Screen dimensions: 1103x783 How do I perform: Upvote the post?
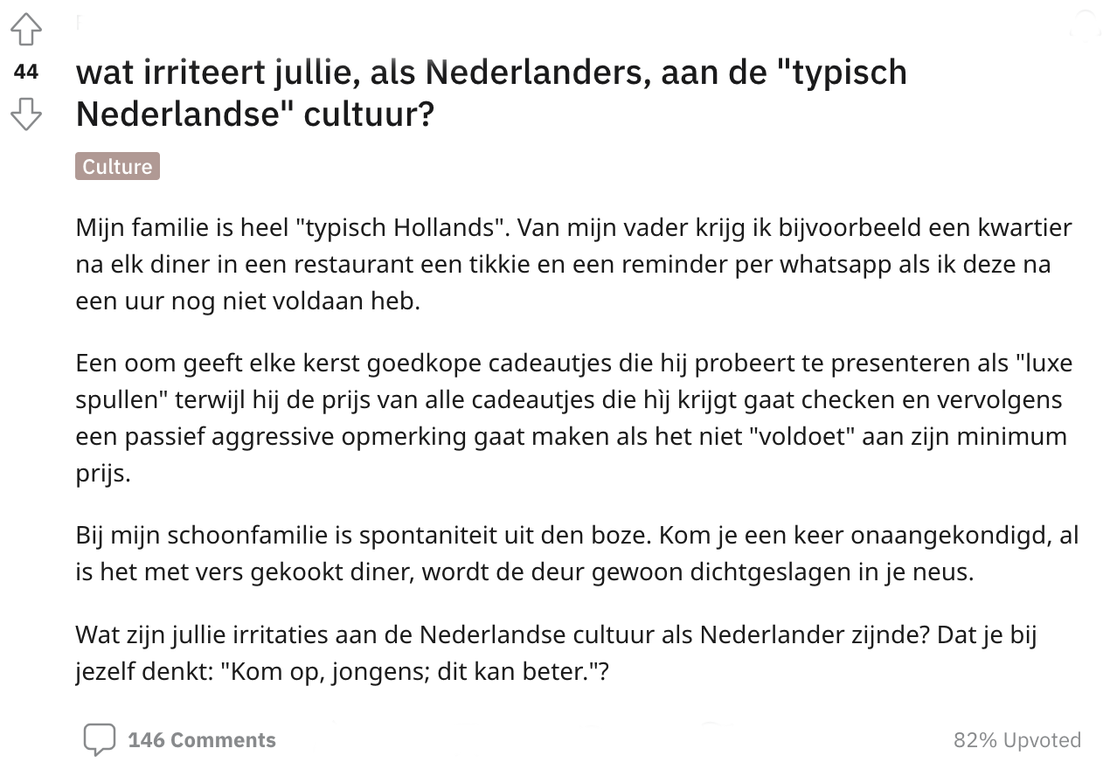[x=26, y=31]
